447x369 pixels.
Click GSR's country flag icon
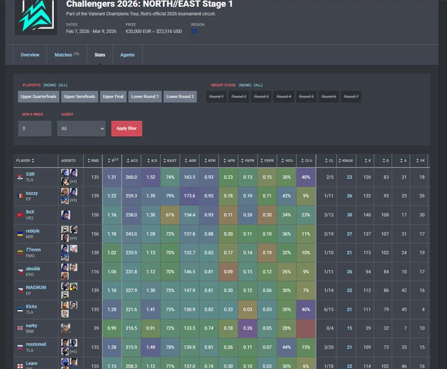pos(20,177)
